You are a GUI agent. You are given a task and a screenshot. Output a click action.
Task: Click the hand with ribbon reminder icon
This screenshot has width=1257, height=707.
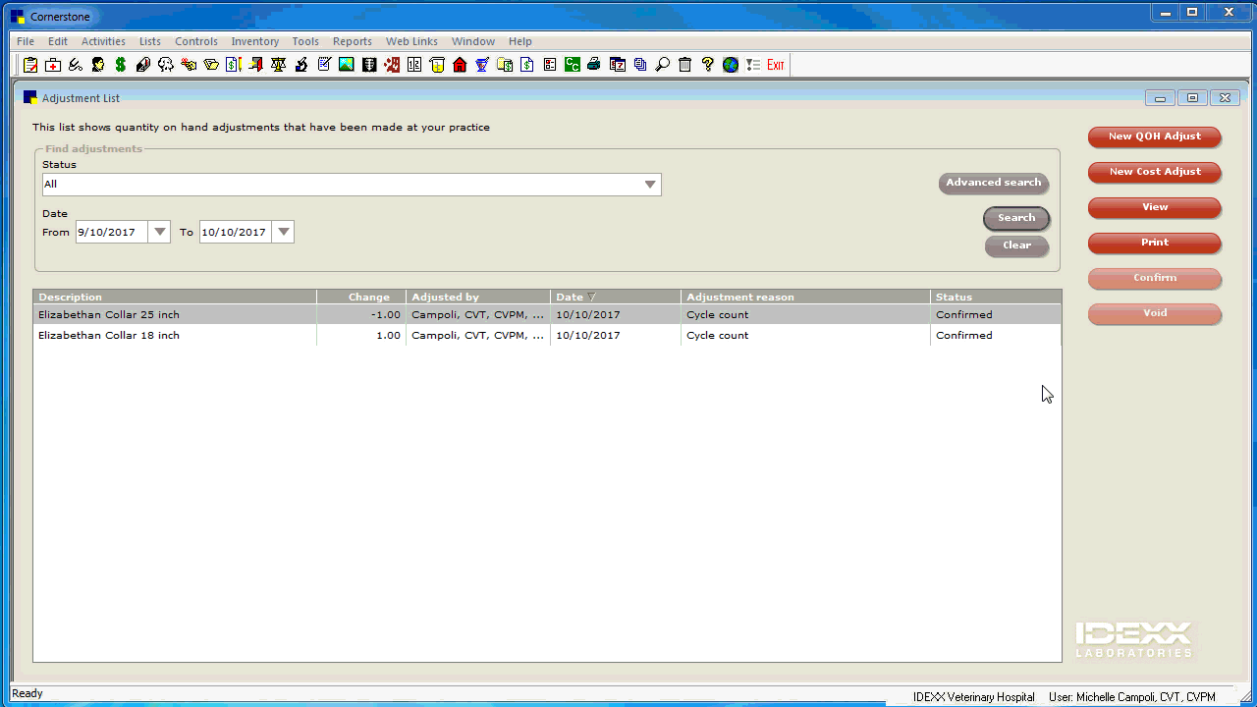pyautogui.click(x=188, y=65)
